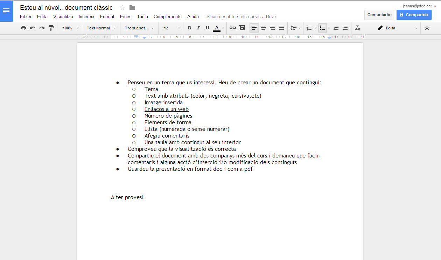Open the Insereix menu

pyautogui.click(x=86, y=16)
